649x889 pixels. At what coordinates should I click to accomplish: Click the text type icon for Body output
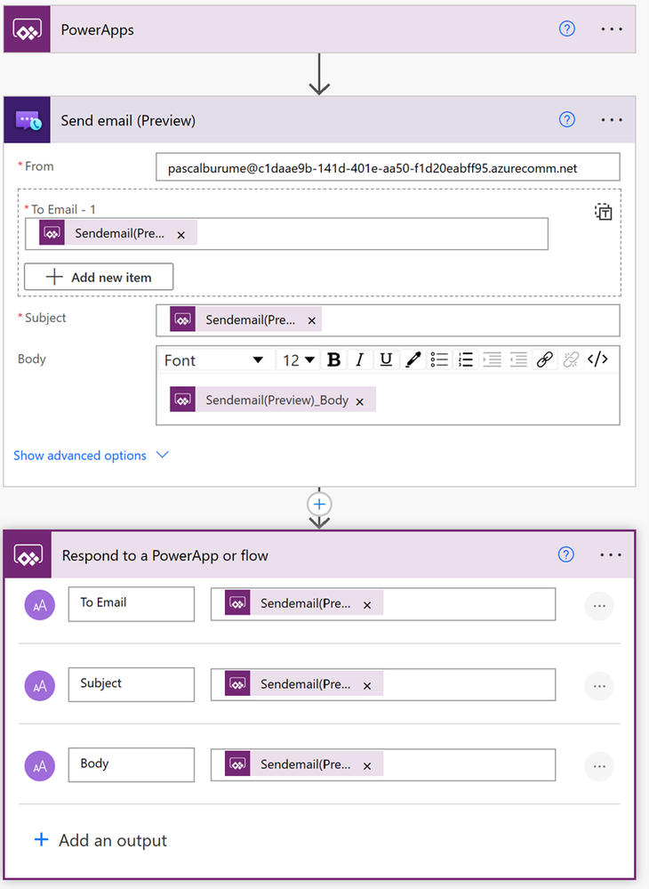tap(40, 766)
